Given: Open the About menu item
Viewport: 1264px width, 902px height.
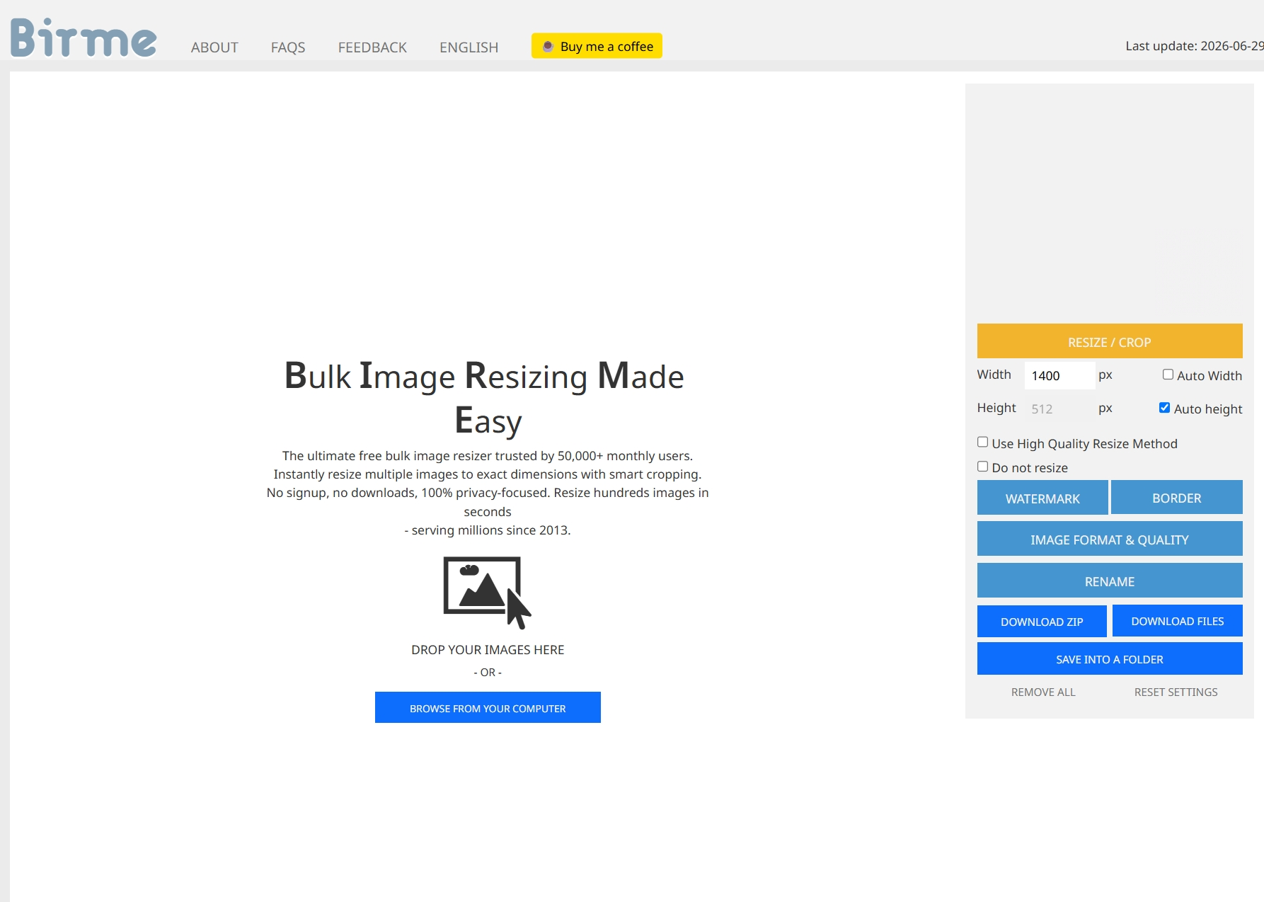Looking at the screenshot, I should pyautogui.click(x=214, y=47).
